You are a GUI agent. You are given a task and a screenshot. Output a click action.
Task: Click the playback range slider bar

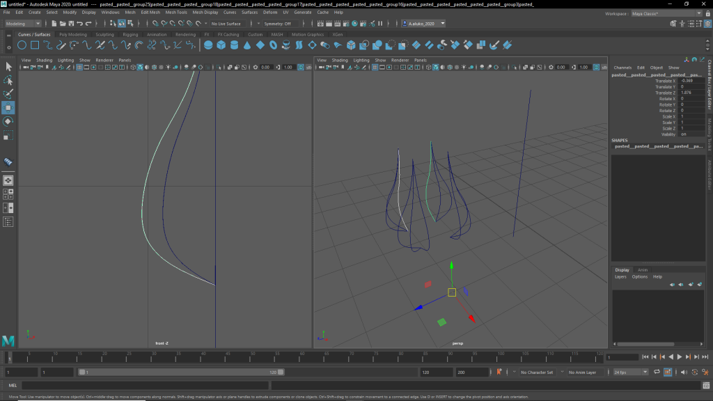180,372
